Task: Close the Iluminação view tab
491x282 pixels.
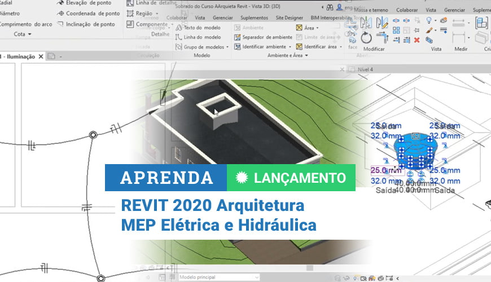Action: click(x=41, y=56)
